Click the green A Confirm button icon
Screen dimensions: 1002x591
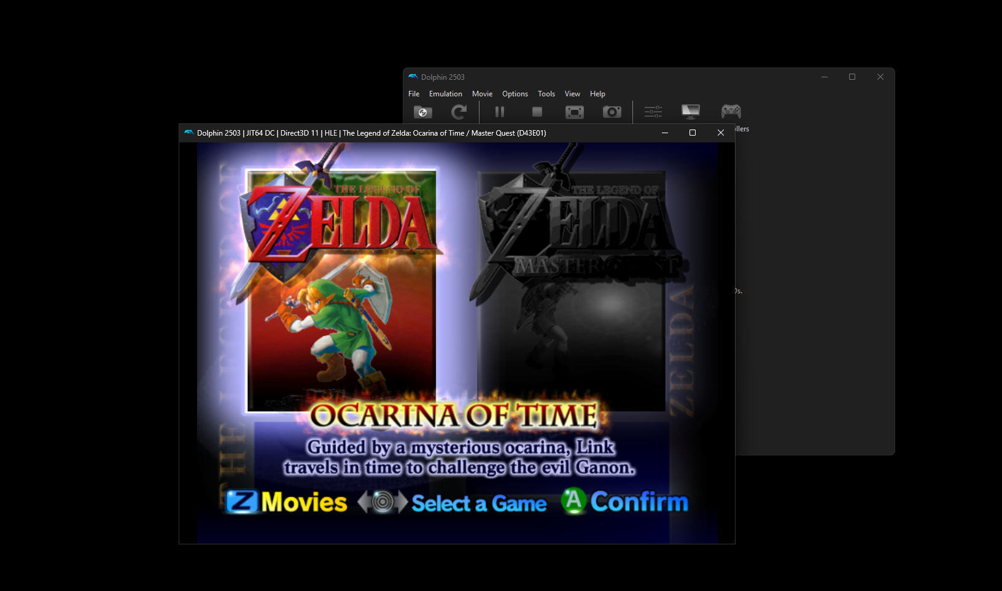point(574,501)
